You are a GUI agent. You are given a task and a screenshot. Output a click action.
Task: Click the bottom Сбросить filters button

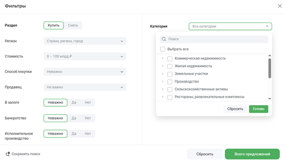click(x=205, y=154)
